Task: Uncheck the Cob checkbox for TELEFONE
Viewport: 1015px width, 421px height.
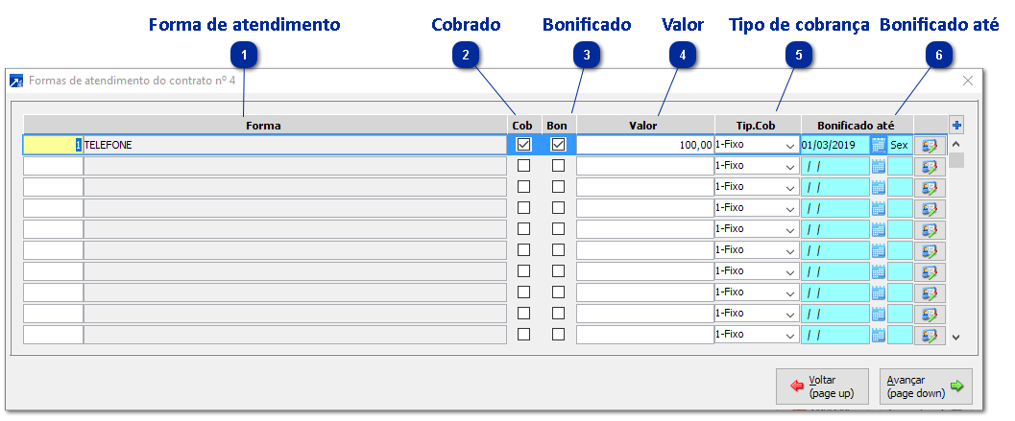Action: (x=523, y=145)
